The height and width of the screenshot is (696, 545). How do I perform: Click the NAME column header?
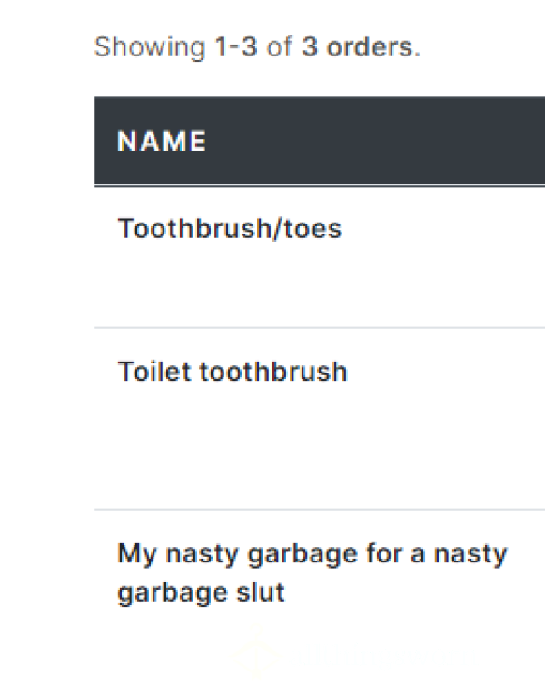pos(162,141)
